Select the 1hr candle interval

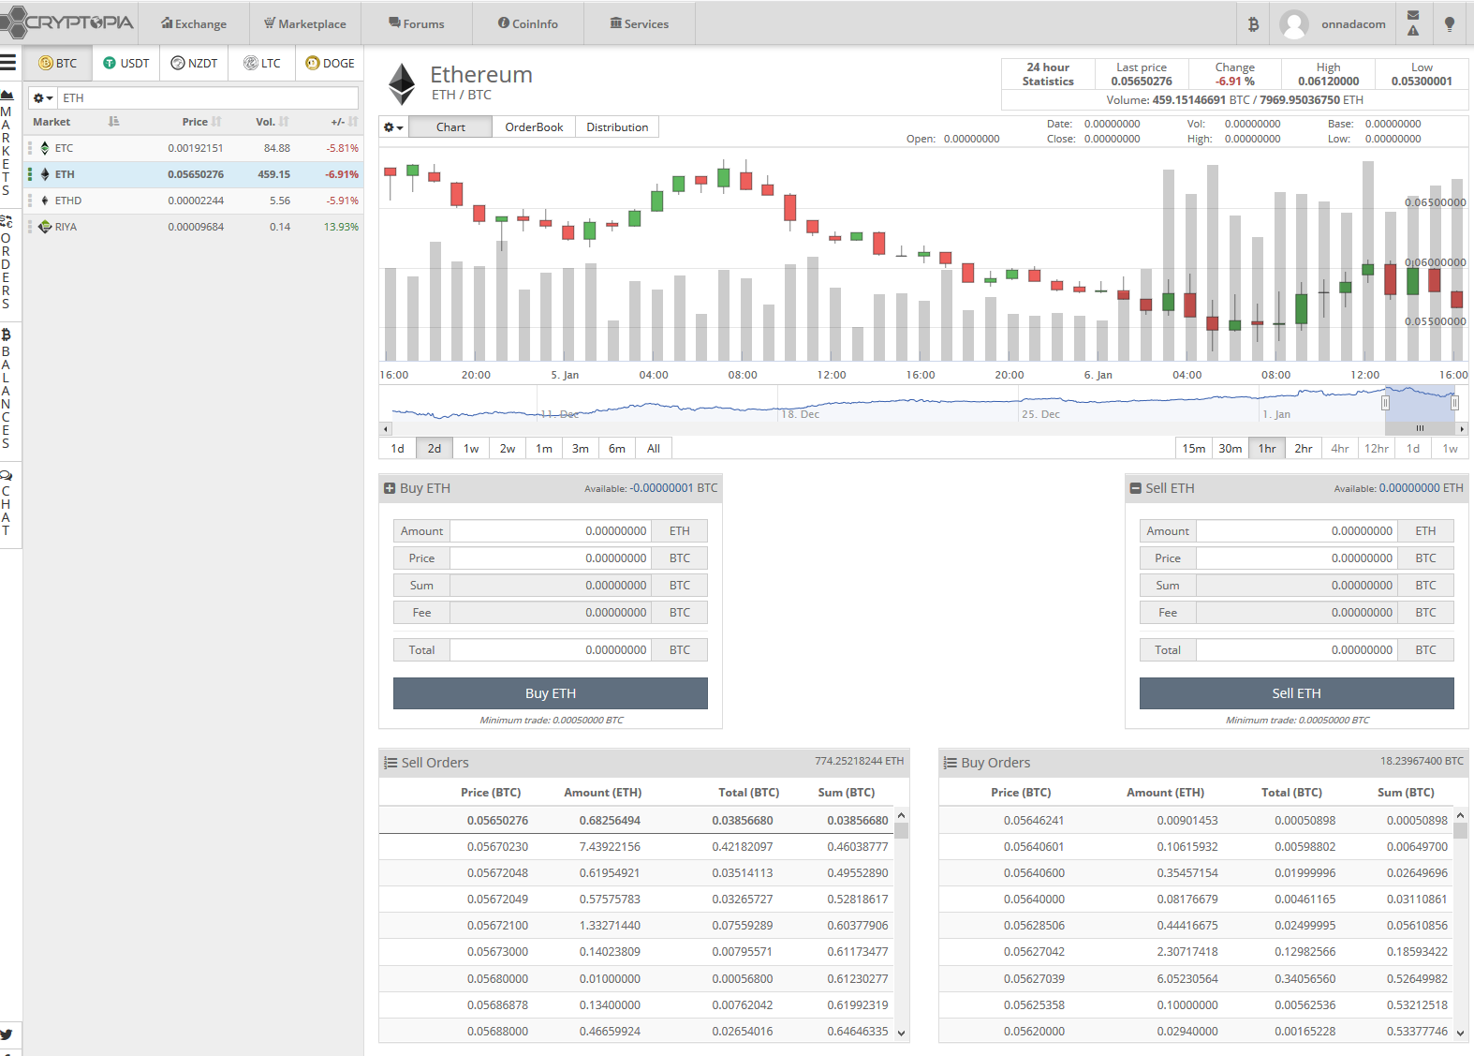(x=1266, y=449)
